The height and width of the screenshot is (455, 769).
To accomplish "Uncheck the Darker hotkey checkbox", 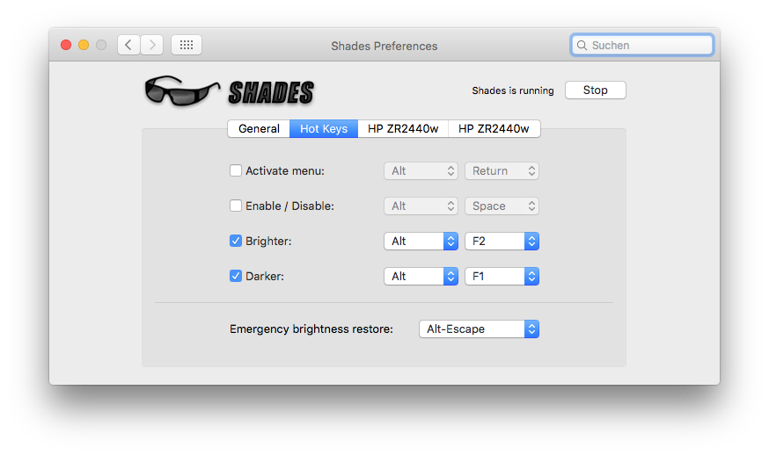I will click(x=236, y=276).
